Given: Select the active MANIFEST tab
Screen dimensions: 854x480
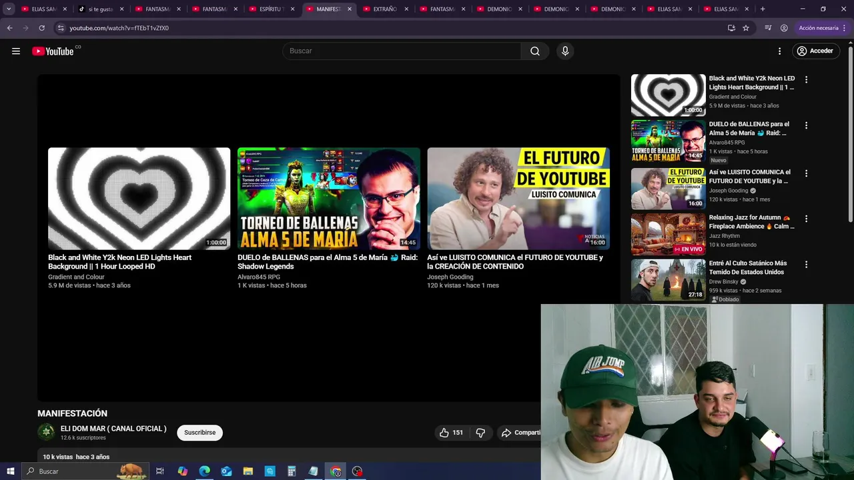Looking at the screenshot, I should 328,9.
